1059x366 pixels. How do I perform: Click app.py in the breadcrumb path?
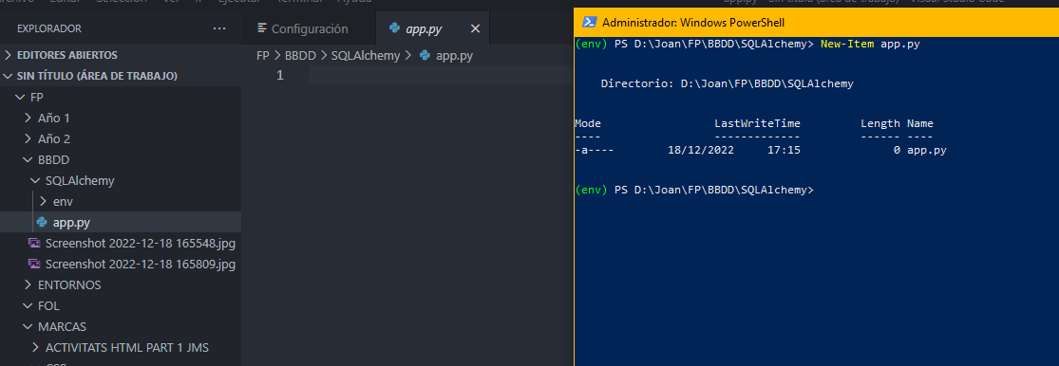click(x=454, y=56)
